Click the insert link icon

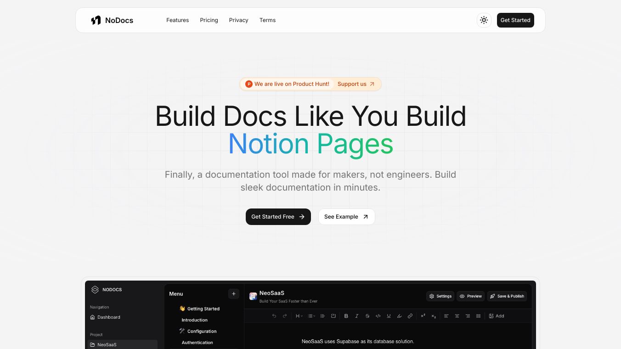(x=410, y=316)
